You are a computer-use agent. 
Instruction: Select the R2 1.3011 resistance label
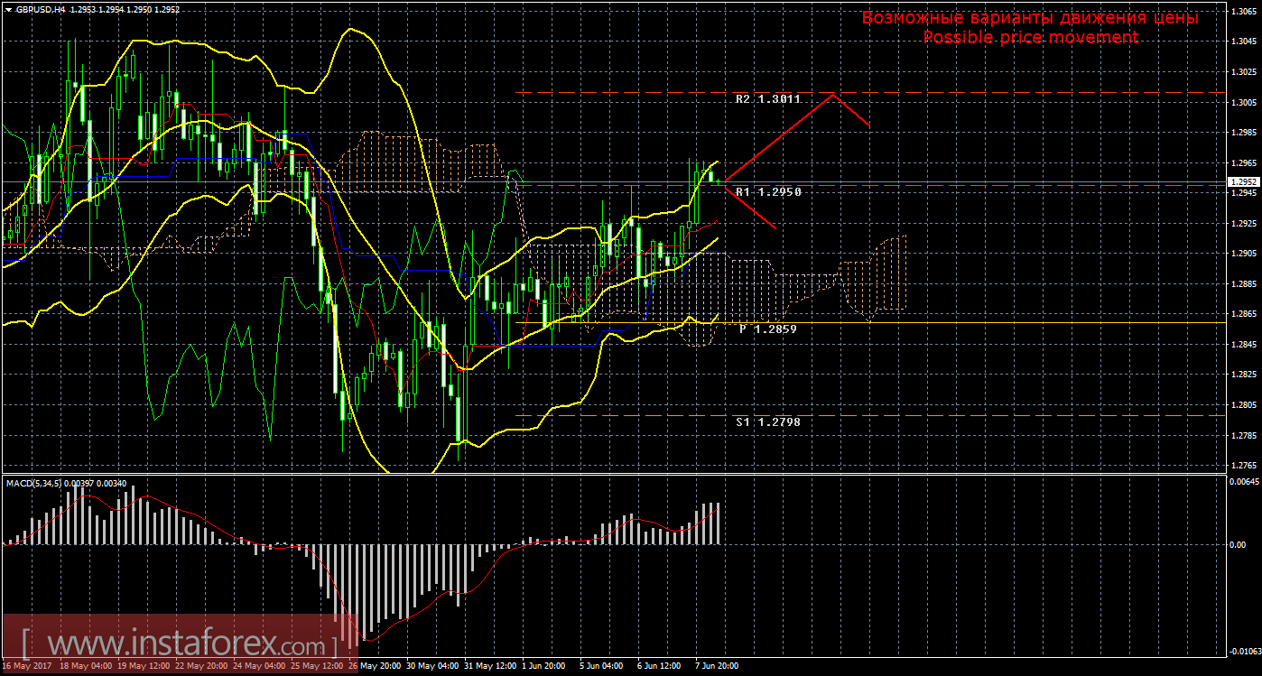pos(768,100)
